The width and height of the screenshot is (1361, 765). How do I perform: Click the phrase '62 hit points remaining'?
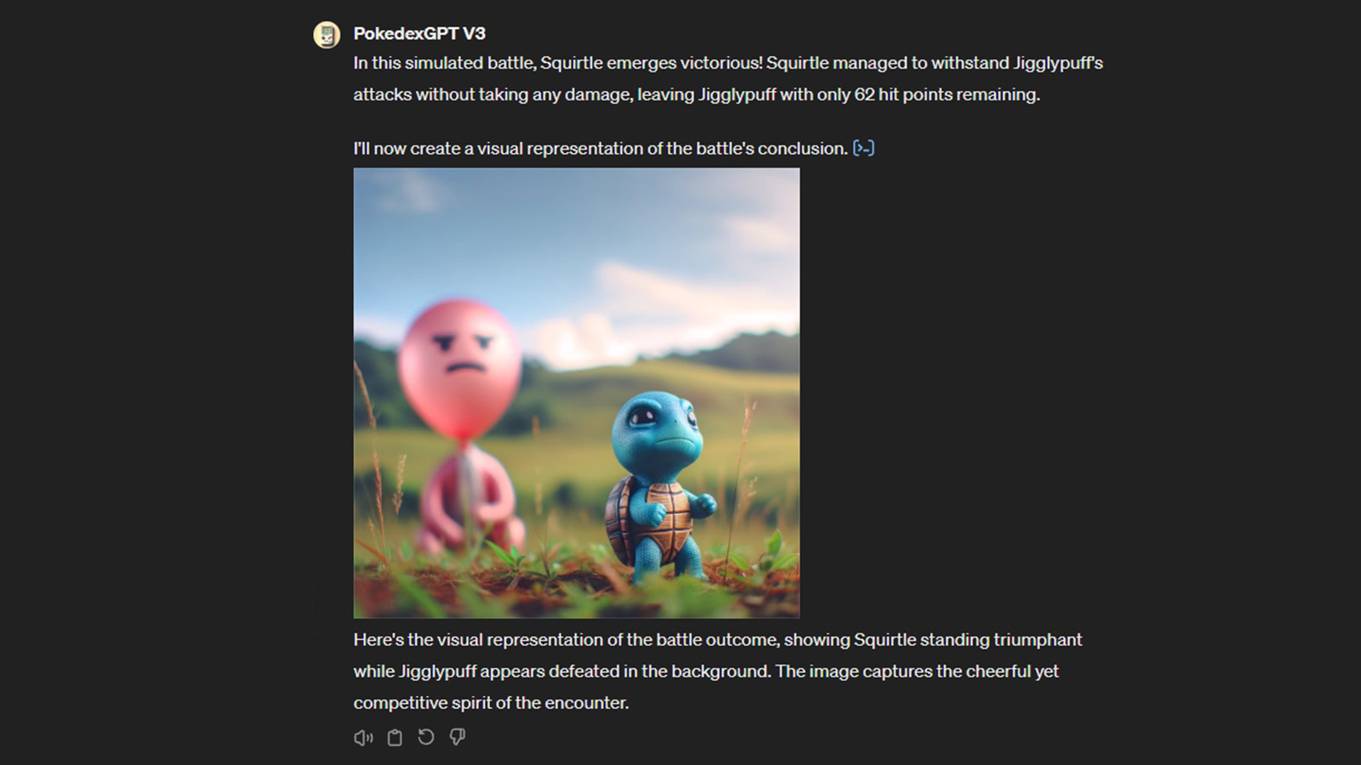click(946, 94)
